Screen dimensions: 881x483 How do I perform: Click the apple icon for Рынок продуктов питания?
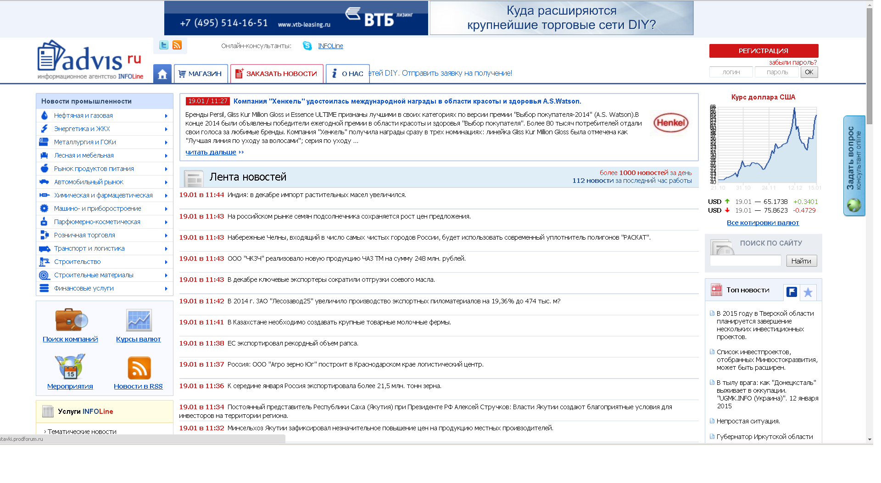[44, 169]
